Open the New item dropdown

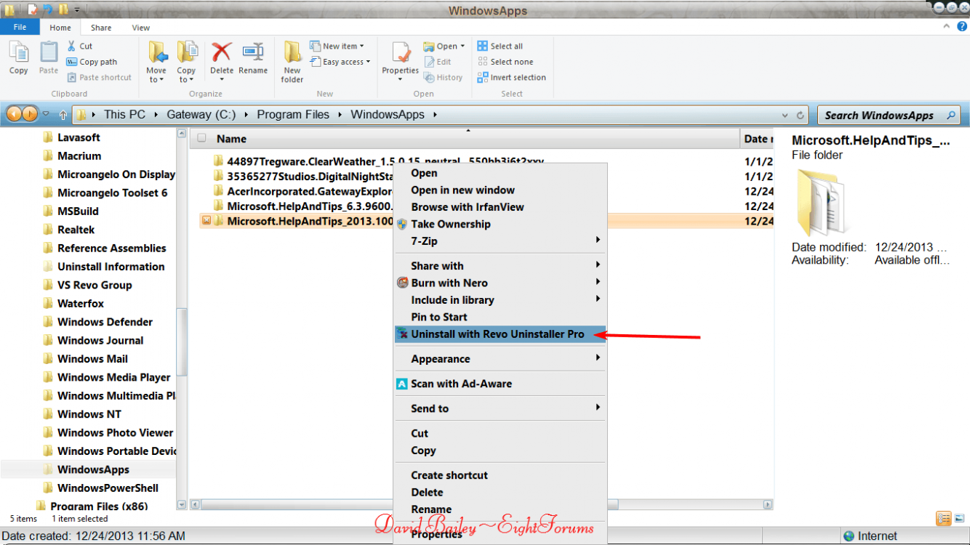337,46
